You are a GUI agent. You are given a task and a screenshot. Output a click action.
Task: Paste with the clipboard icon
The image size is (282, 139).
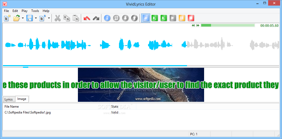(76, 18)
